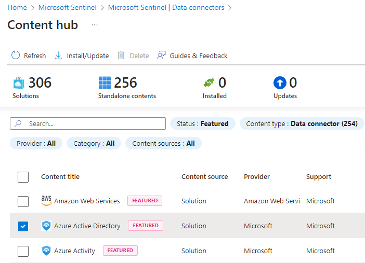This screenshot has height=263, width=365.
Task: Navigate to Home breadcrumb link
Action: point(17,8)
